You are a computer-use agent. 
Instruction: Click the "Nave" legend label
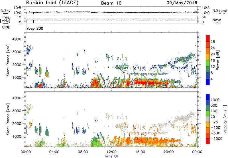tap(217, 20)
